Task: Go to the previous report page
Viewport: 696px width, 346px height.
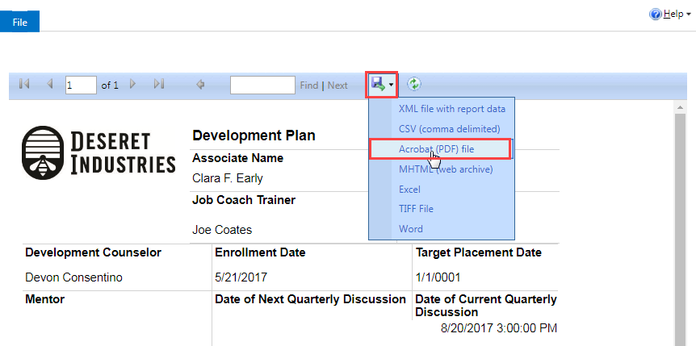Action: click(50, 83)
